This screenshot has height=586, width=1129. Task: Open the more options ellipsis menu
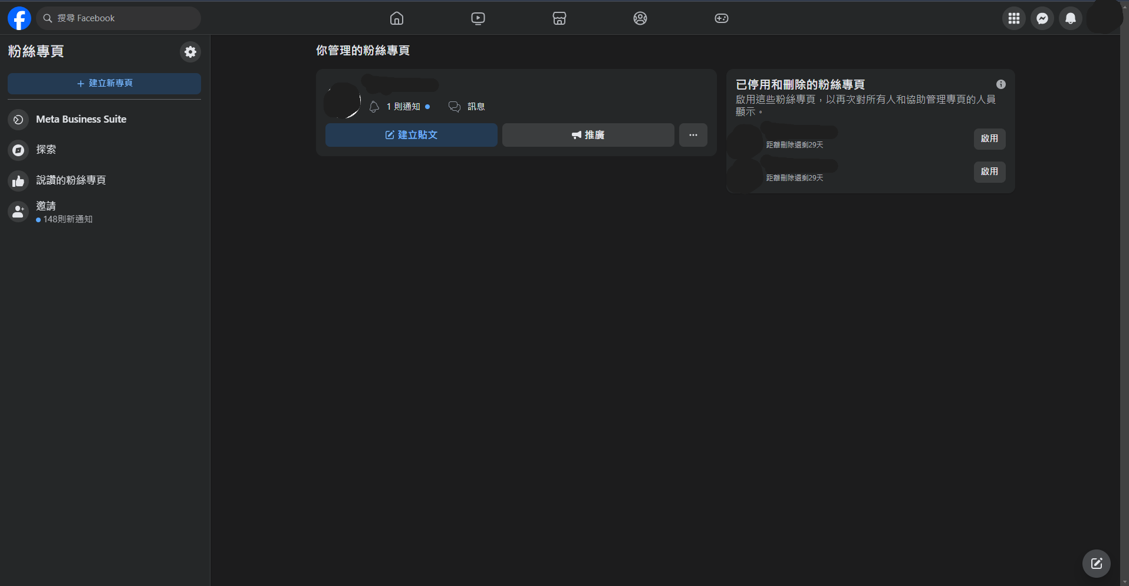(693, 135)
